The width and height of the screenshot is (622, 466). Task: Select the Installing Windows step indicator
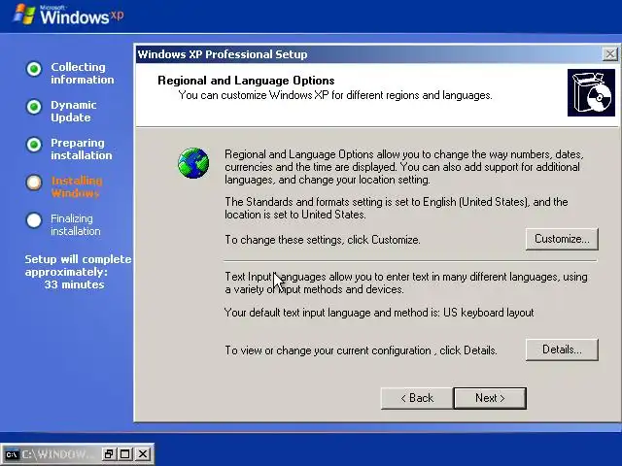[x=34, y=183]
